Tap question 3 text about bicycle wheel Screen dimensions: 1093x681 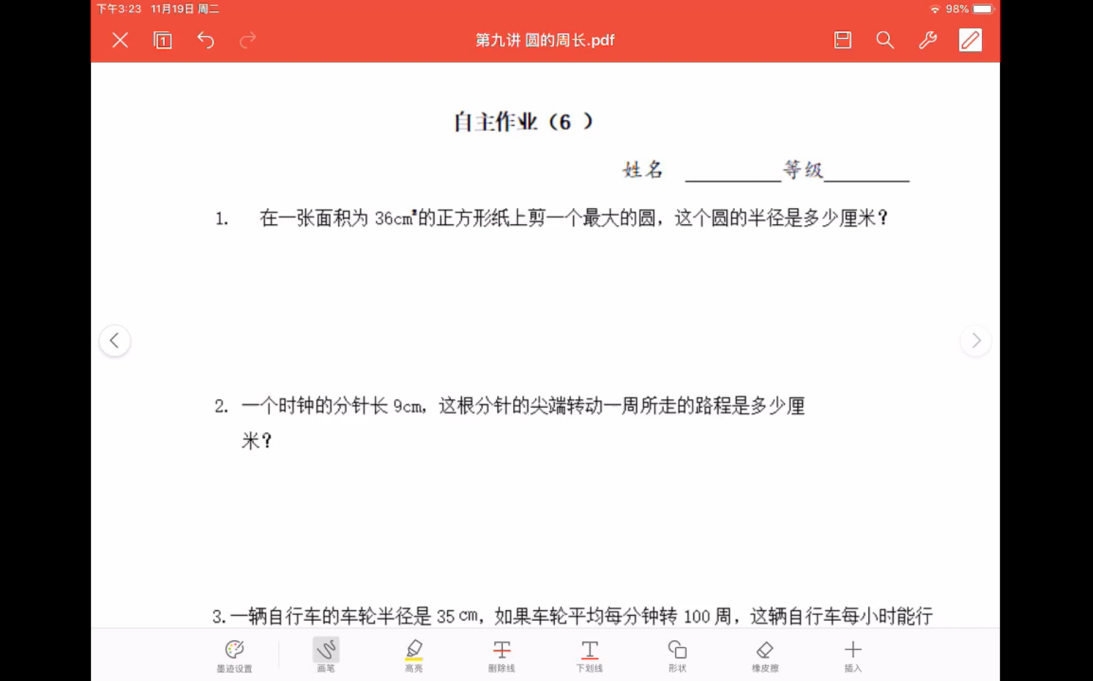572,616
